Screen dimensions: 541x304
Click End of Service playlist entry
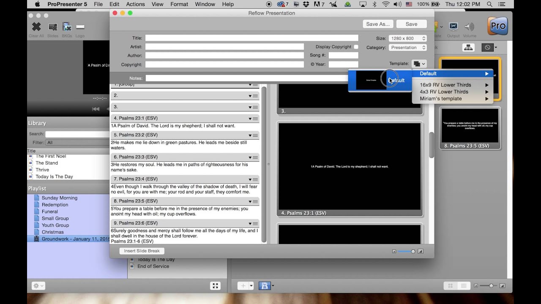pyautogui.click(x=153, y=266)
